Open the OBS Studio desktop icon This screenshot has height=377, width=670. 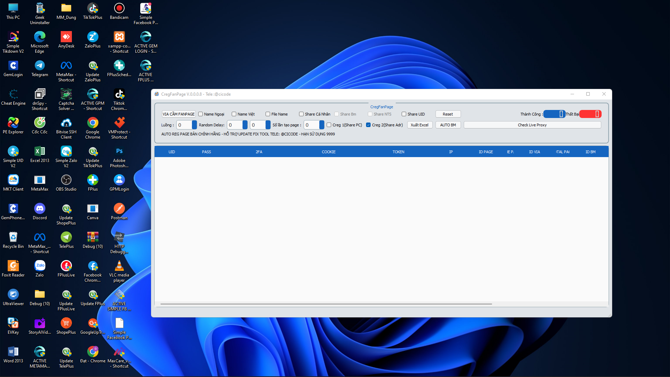click(x=66, y=183)
